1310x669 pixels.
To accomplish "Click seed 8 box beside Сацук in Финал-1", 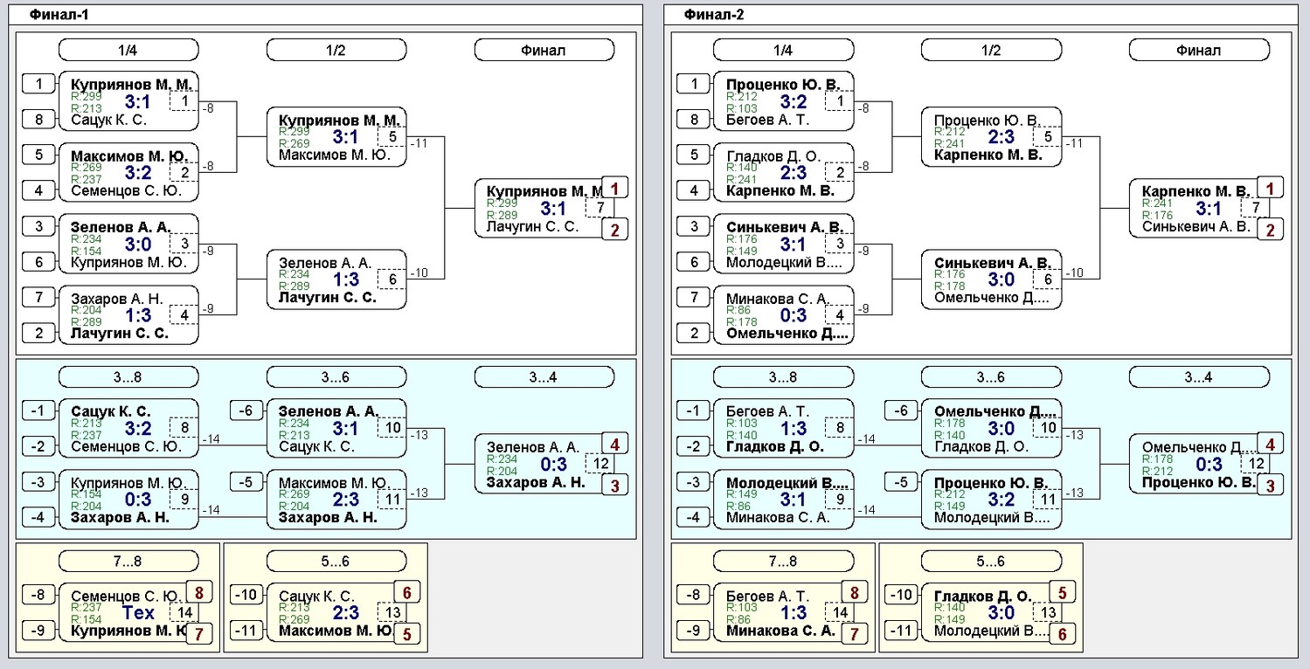I will (x=39, y=119).
